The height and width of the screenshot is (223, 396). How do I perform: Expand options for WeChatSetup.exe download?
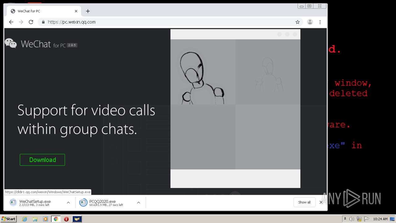point(68,203)
